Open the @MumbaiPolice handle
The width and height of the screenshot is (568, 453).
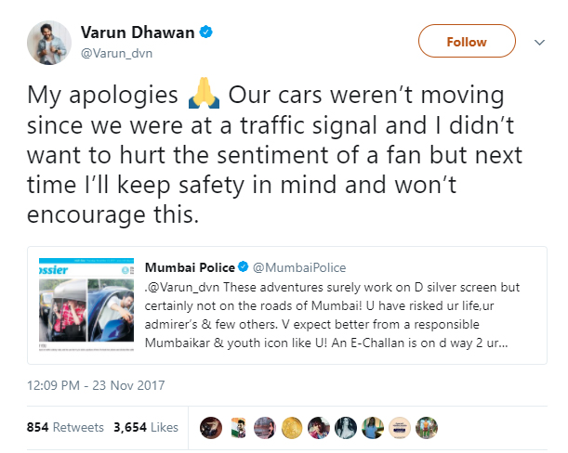[x=299, y=267]
